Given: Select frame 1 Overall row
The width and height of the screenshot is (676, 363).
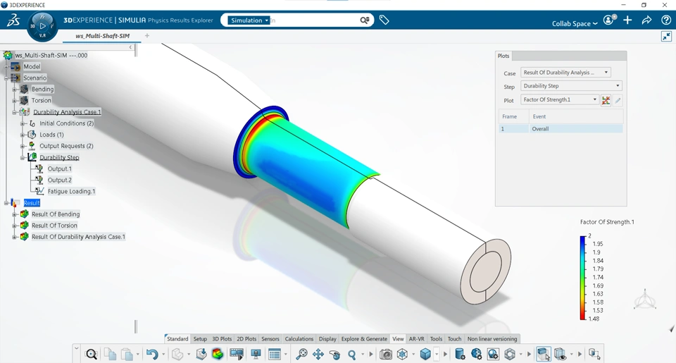Looking at the screenshot, I should pyautogui.click(x=561, y=128).
